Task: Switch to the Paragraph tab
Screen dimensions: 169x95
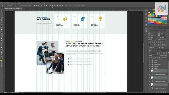Action: click(x=156, y=28)
